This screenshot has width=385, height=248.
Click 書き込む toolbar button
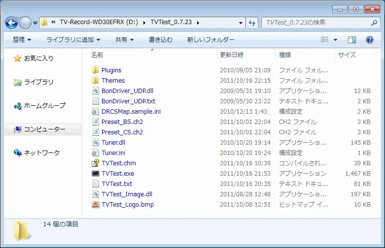[161, 40]
